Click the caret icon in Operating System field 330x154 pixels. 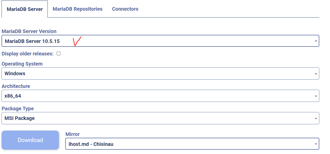click(x=316, y=74)
